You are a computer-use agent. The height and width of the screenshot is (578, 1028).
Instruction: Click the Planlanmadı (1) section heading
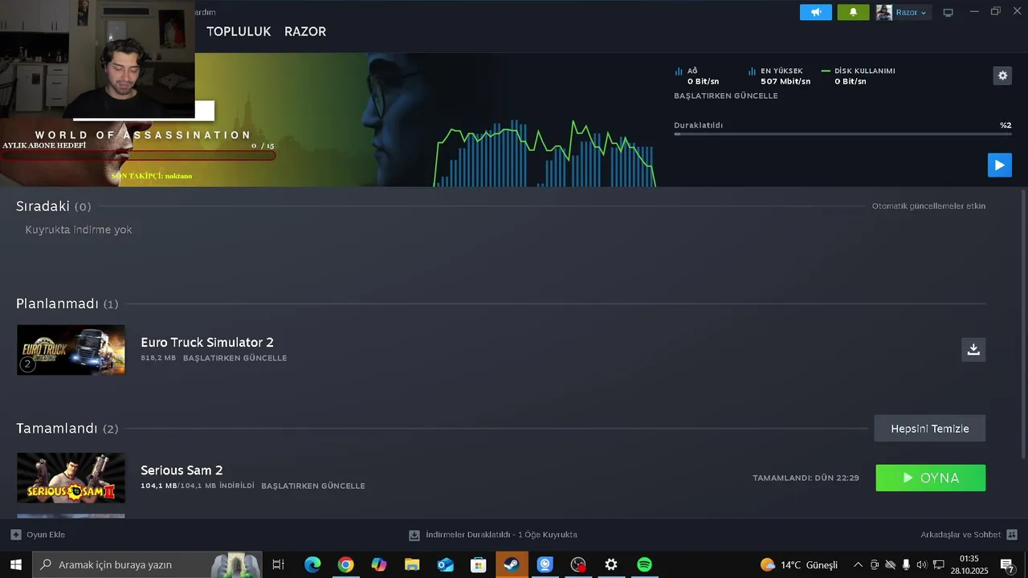pyautogui.click(x=67, y=303)
